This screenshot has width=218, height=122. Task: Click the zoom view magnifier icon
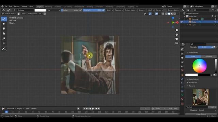coord(176,30)
